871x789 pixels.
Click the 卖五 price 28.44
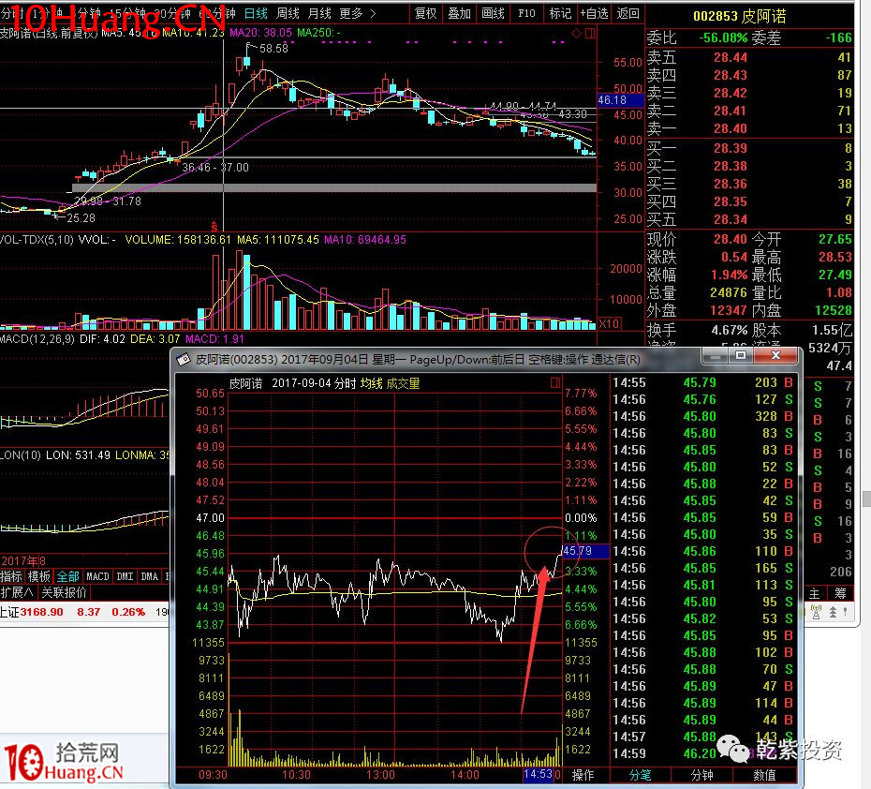tap(731, 57)
